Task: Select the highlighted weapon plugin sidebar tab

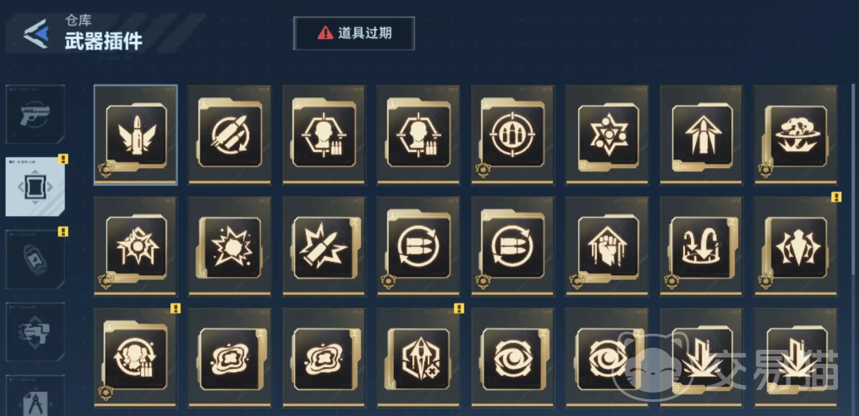Action: (35, 187)
